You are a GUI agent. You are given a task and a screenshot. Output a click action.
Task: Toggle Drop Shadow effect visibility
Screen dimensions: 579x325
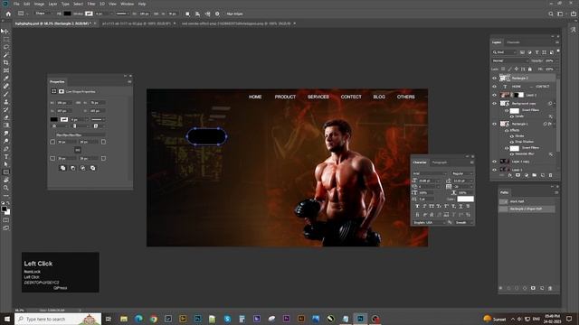click(x=511, y=142)
